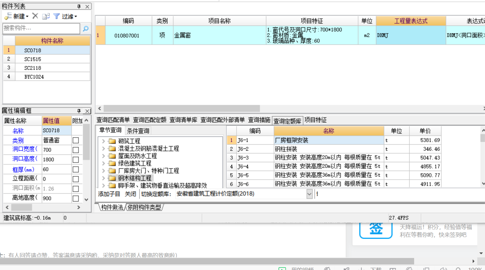Expand the 砌筑工程 tree node
Screen dimensions: 485x270
(x=104, y=141)
